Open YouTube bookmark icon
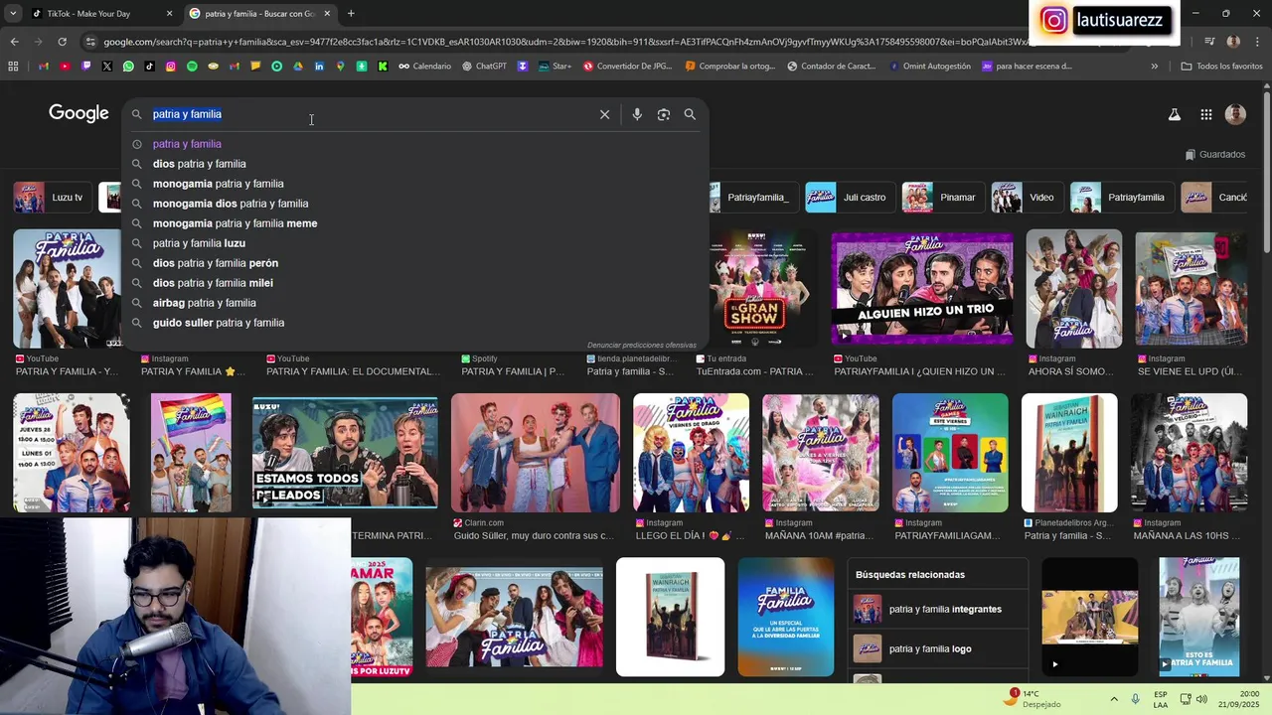Image resolution: width=1272 pixels, height=715 pixels. 65,67
